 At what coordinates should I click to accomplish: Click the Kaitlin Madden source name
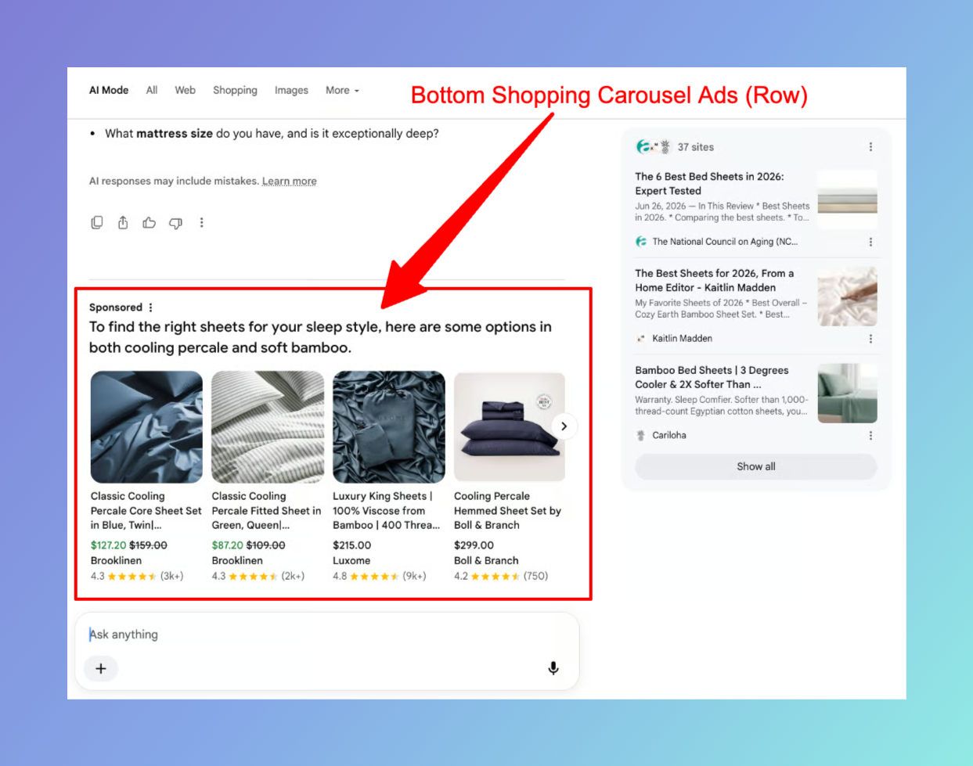coord(682,339)
